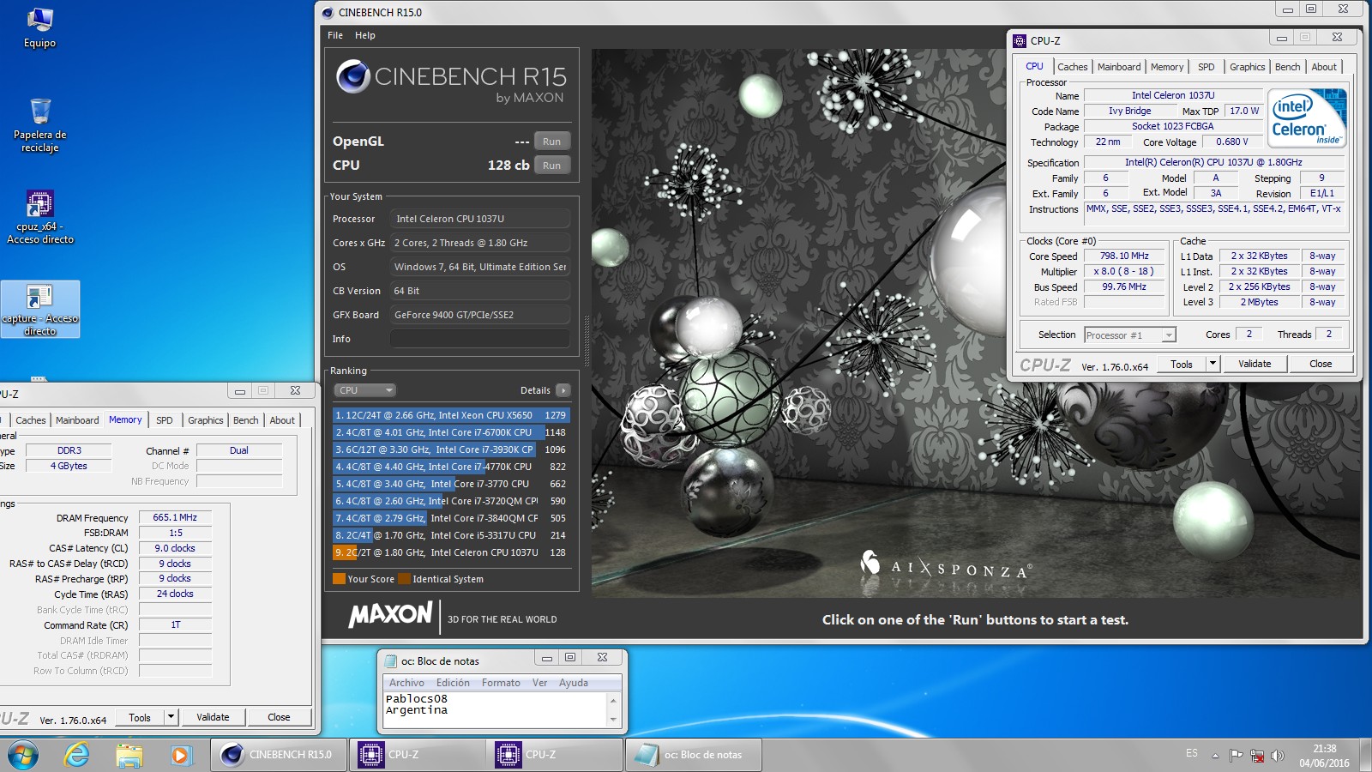The image size is (1372, 772).
Task: Open Notepad Ayuda menu
Action: tap(574, 683)
